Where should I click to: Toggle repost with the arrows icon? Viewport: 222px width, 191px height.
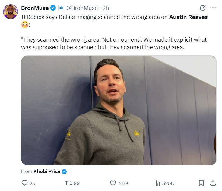coord(68,183)
